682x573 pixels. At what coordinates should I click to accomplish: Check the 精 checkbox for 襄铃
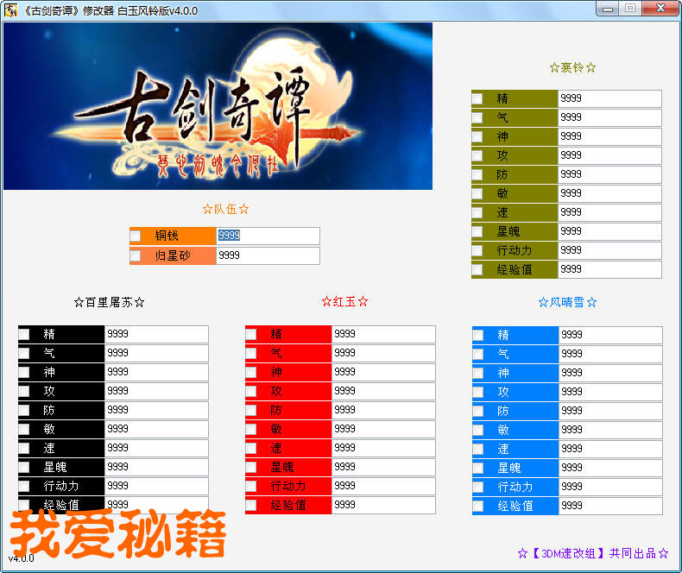(x=477, y=98)
